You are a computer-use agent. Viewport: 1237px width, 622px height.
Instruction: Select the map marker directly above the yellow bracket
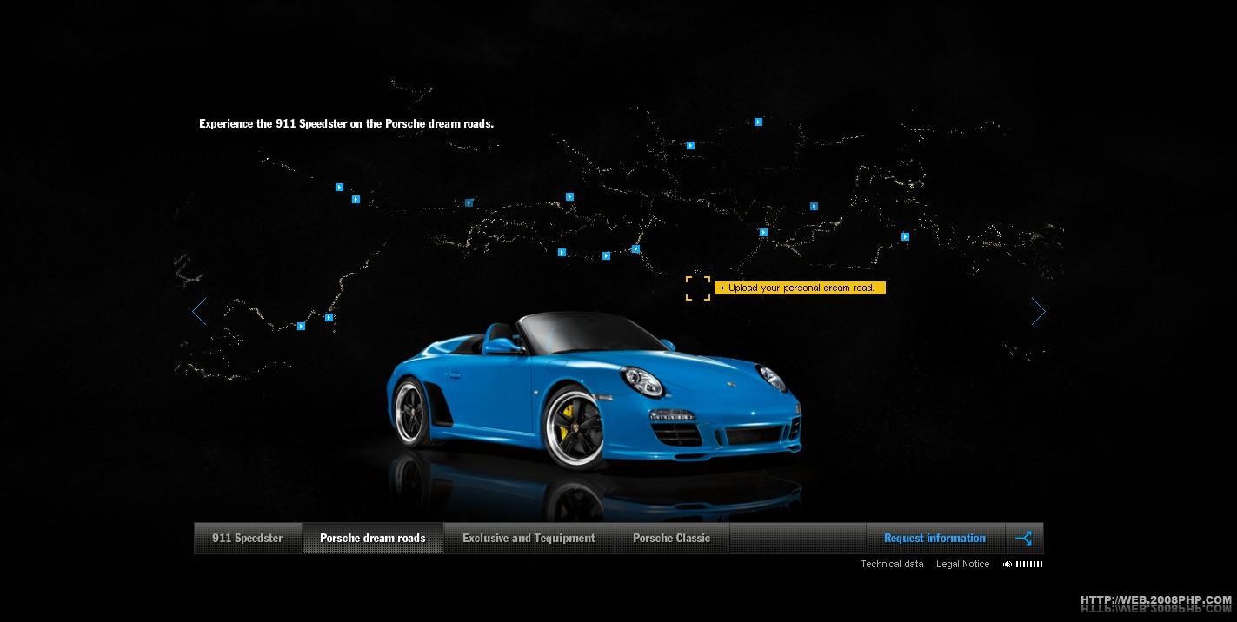pos(690,146)
